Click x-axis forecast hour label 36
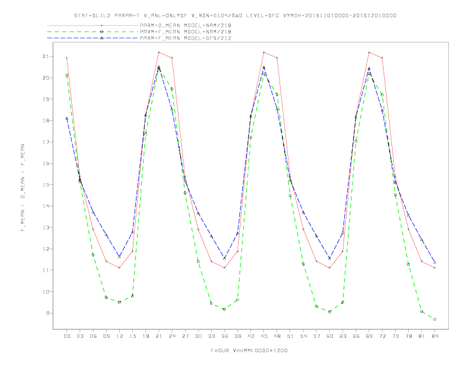The width and height of the screenshot is (474, 366). (x=224, y=336)
